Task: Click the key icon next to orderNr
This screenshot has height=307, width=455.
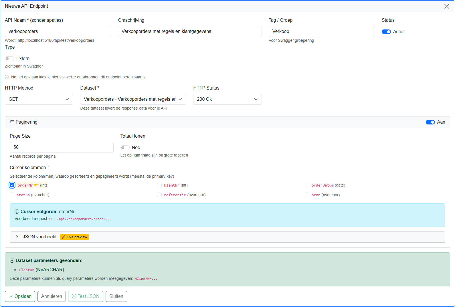Action: 36,185
